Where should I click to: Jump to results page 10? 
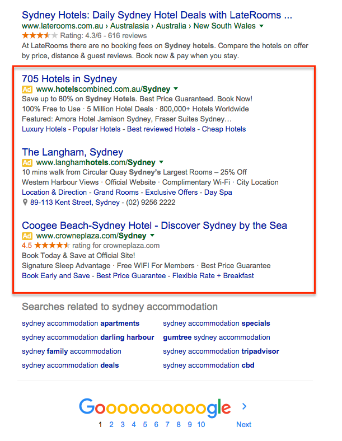(201, 424)
